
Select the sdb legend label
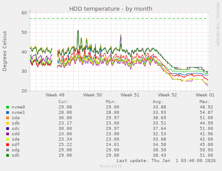tap(16, 123)
